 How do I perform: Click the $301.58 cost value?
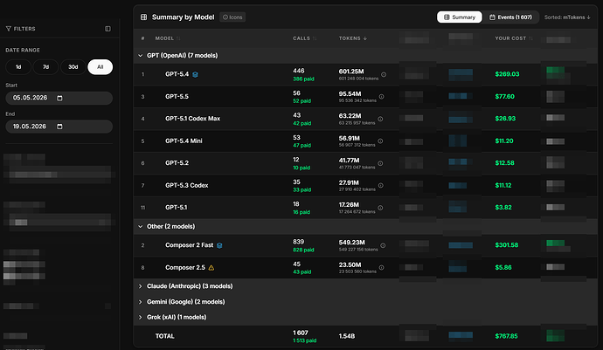[x=507, y=245]
